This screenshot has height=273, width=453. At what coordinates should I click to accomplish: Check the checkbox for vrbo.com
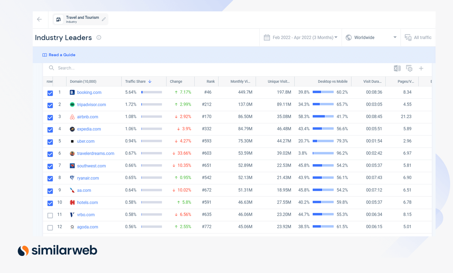(50, 215)
